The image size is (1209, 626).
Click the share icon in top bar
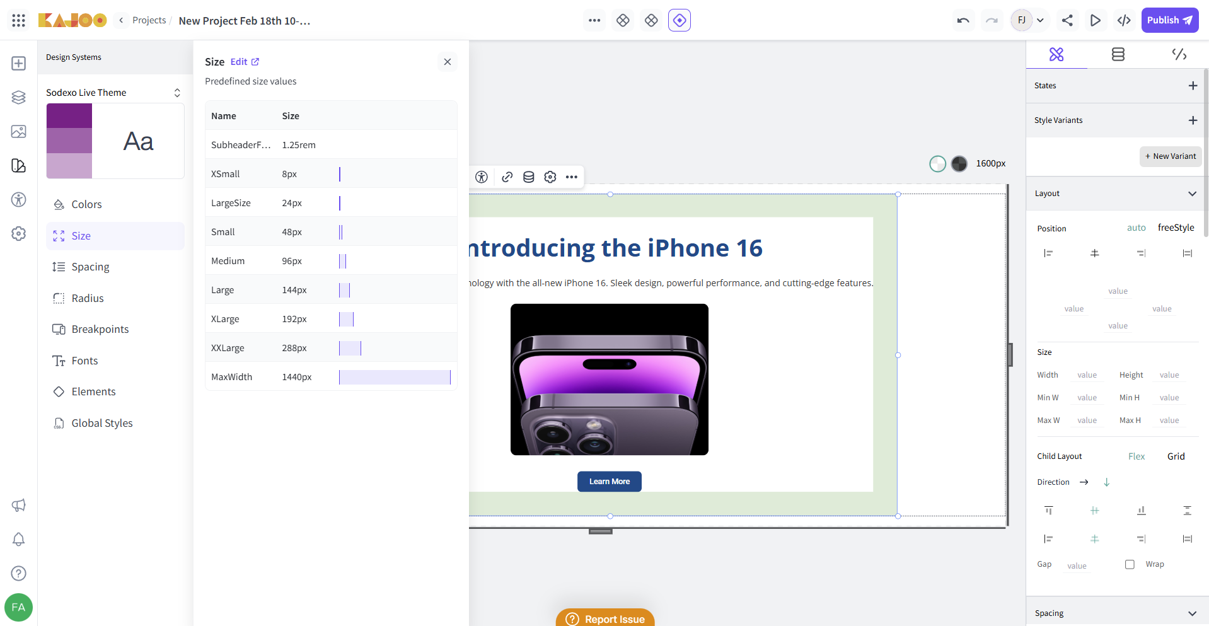tap(1067, 20)
